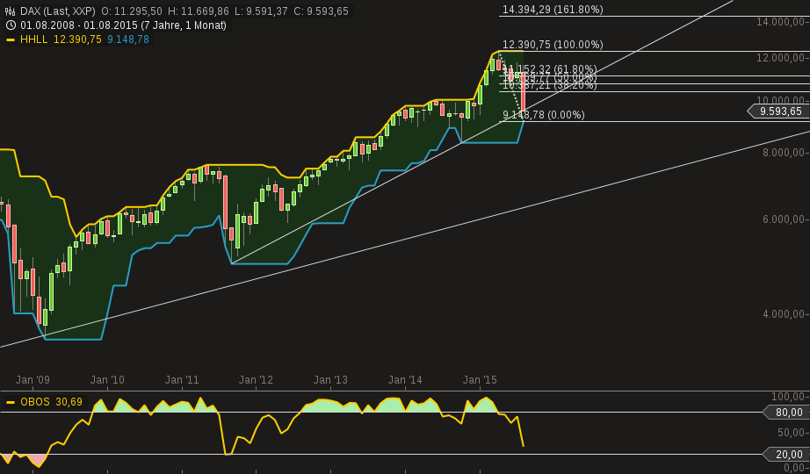
Task: Click the Jan '14 time axis label
Action: (405, 380)
